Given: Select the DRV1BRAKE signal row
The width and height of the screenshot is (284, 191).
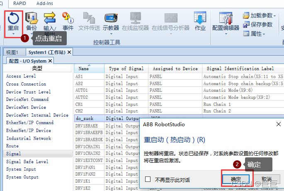Looking at the screenshot, I should pyautogui.click(x=107, y=126).
